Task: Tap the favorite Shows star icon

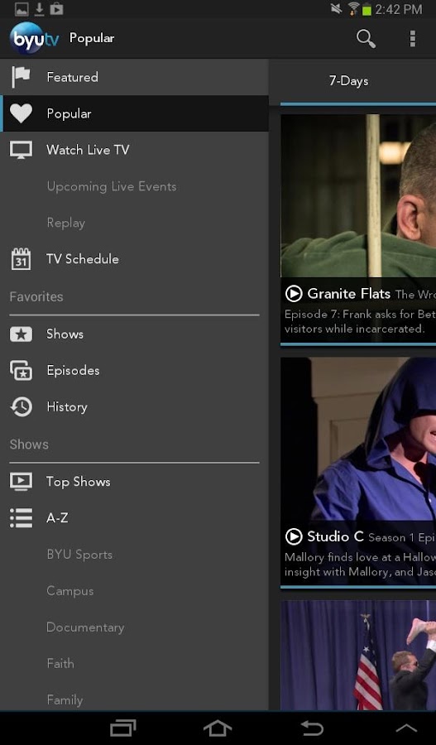Action: pyautogui.click(x=21, y=334)
